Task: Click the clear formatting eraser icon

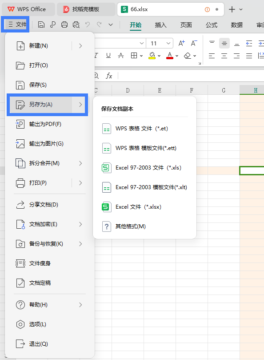Action: point(188,55)
